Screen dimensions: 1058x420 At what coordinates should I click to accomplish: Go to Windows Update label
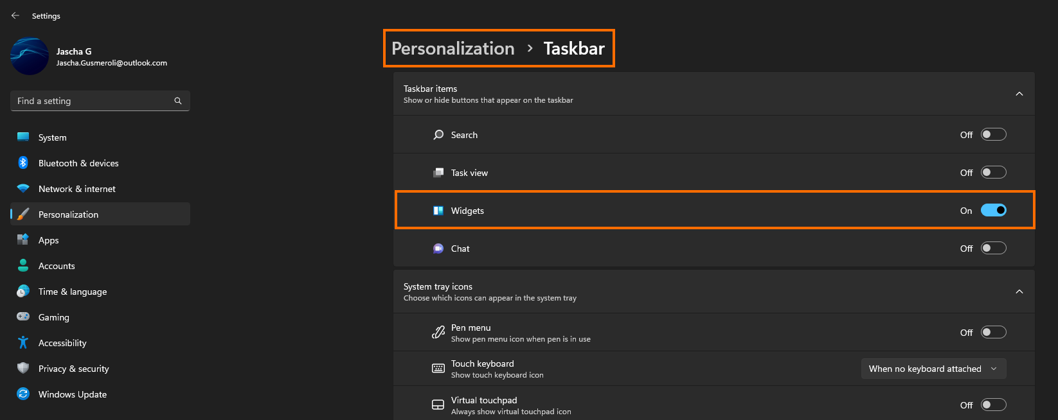point(73,394)
